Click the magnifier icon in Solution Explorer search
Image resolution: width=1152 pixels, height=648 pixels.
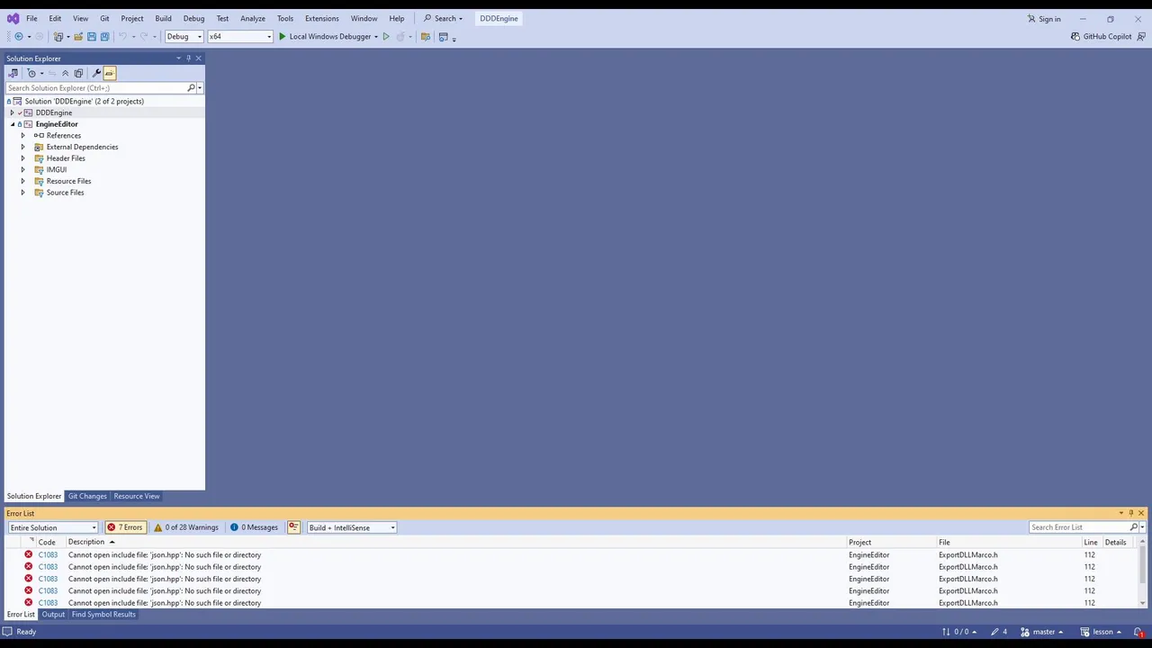[x=191, y=88]
